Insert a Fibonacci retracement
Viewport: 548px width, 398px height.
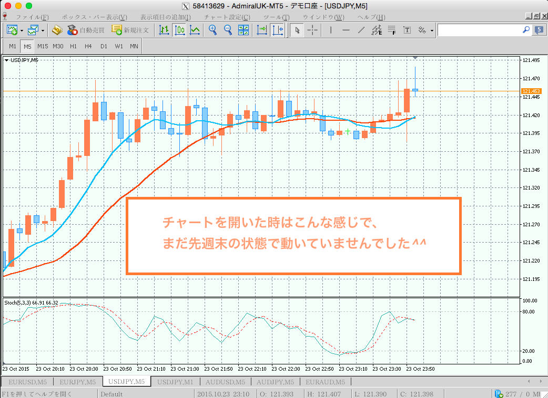pos(391,30)
